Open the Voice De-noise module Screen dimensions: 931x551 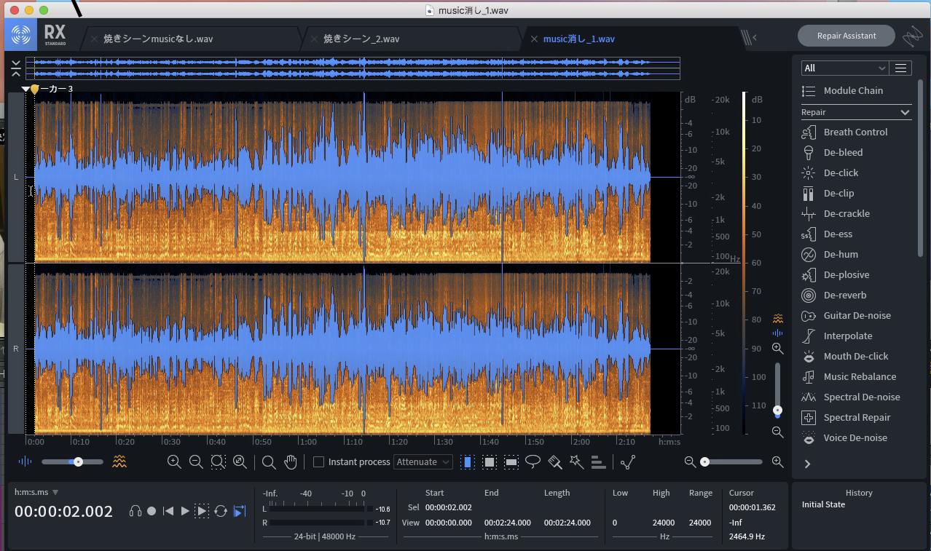[x=856, y=437]
